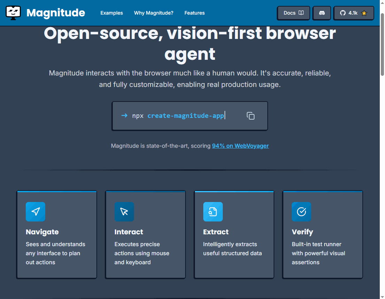Click the 'Open-source, vision-first browser agent' headline
385x299 pixels.
pyautogui.click(x=190, y=43)
